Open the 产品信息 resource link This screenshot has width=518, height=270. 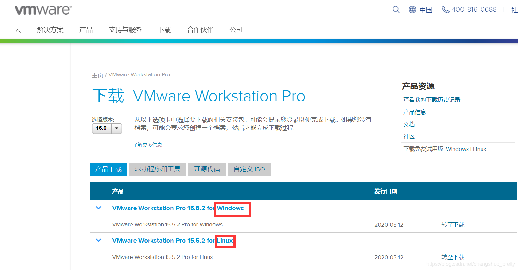click(414, 112)
